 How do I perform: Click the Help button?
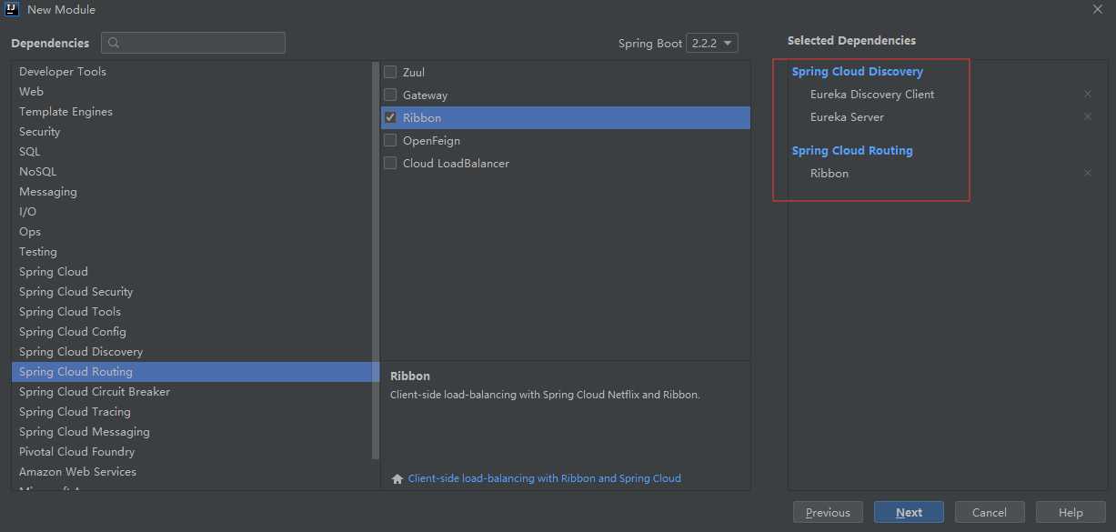pyautogui.click(x=1071, y=512)
